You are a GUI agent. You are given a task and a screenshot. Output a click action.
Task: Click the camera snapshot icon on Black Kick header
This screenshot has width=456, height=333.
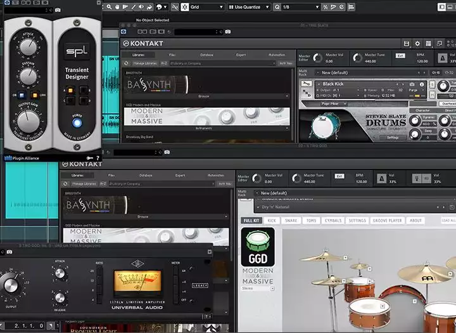[412, 84]
